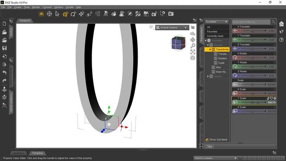Click the Zoom magnifier control in viewport
The height and width of the screenshot is (161, 286).
click(193, 46)
